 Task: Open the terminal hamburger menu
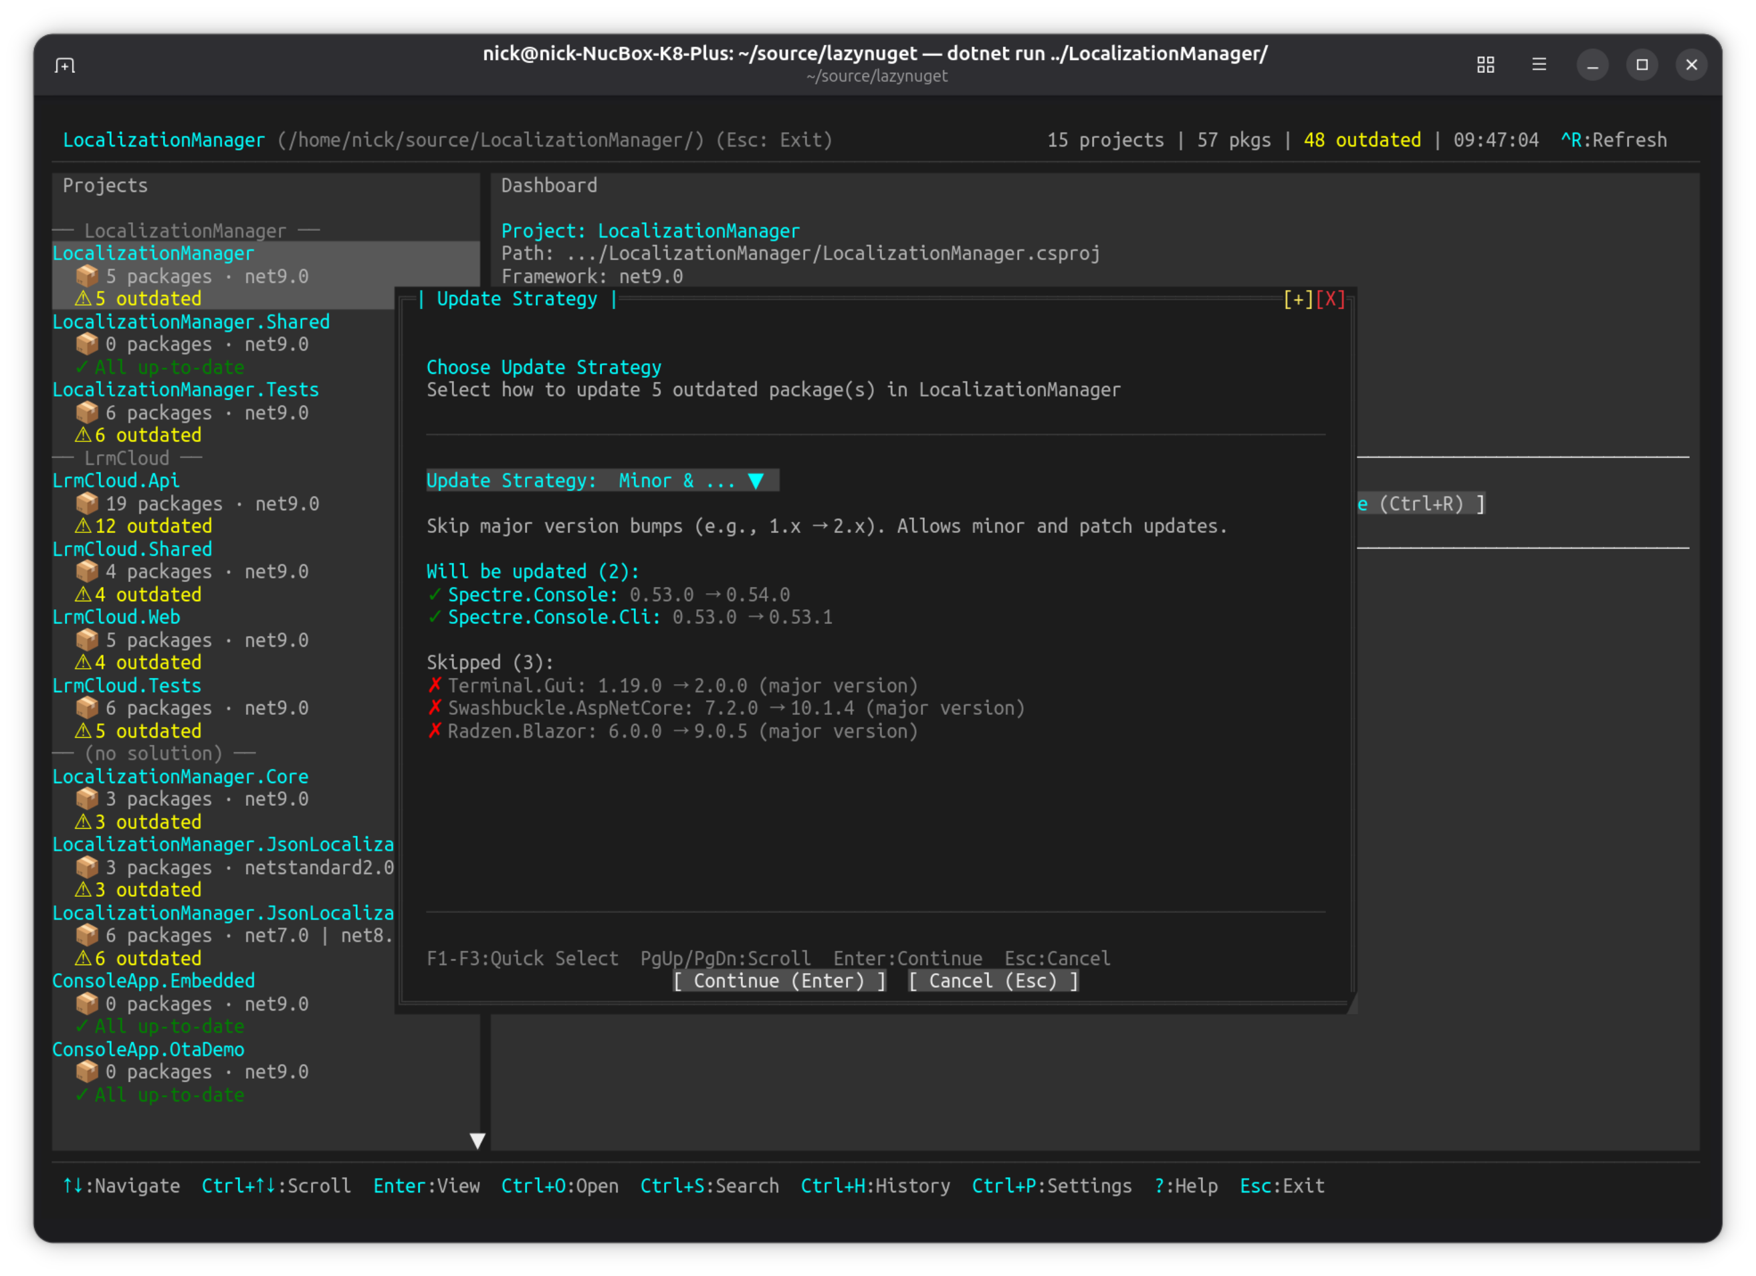[1539, 65]
